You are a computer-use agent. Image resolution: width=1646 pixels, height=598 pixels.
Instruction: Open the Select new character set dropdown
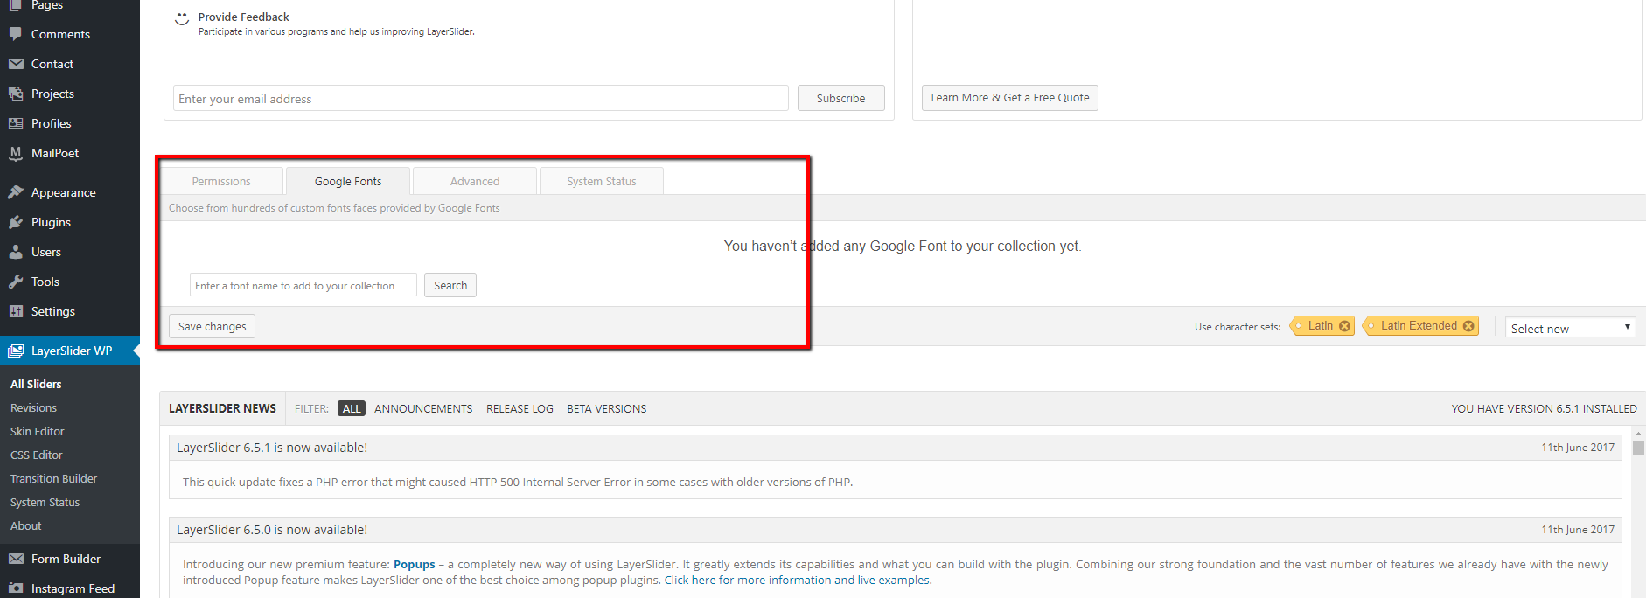1571,328
